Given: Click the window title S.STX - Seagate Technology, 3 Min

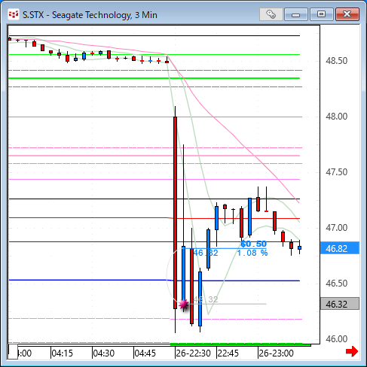Looking at the screenshot, I should coord(90,15).
